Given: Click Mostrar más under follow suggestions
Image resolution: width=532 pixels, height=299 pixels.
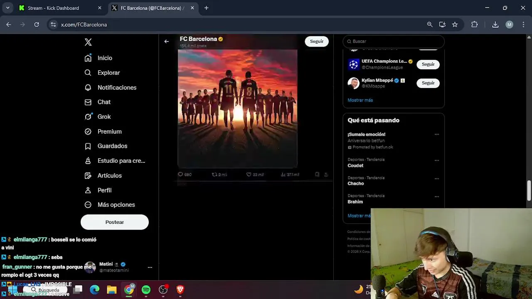Looking at the screenshot, I should pyautogui.click(x=360, y=100).
